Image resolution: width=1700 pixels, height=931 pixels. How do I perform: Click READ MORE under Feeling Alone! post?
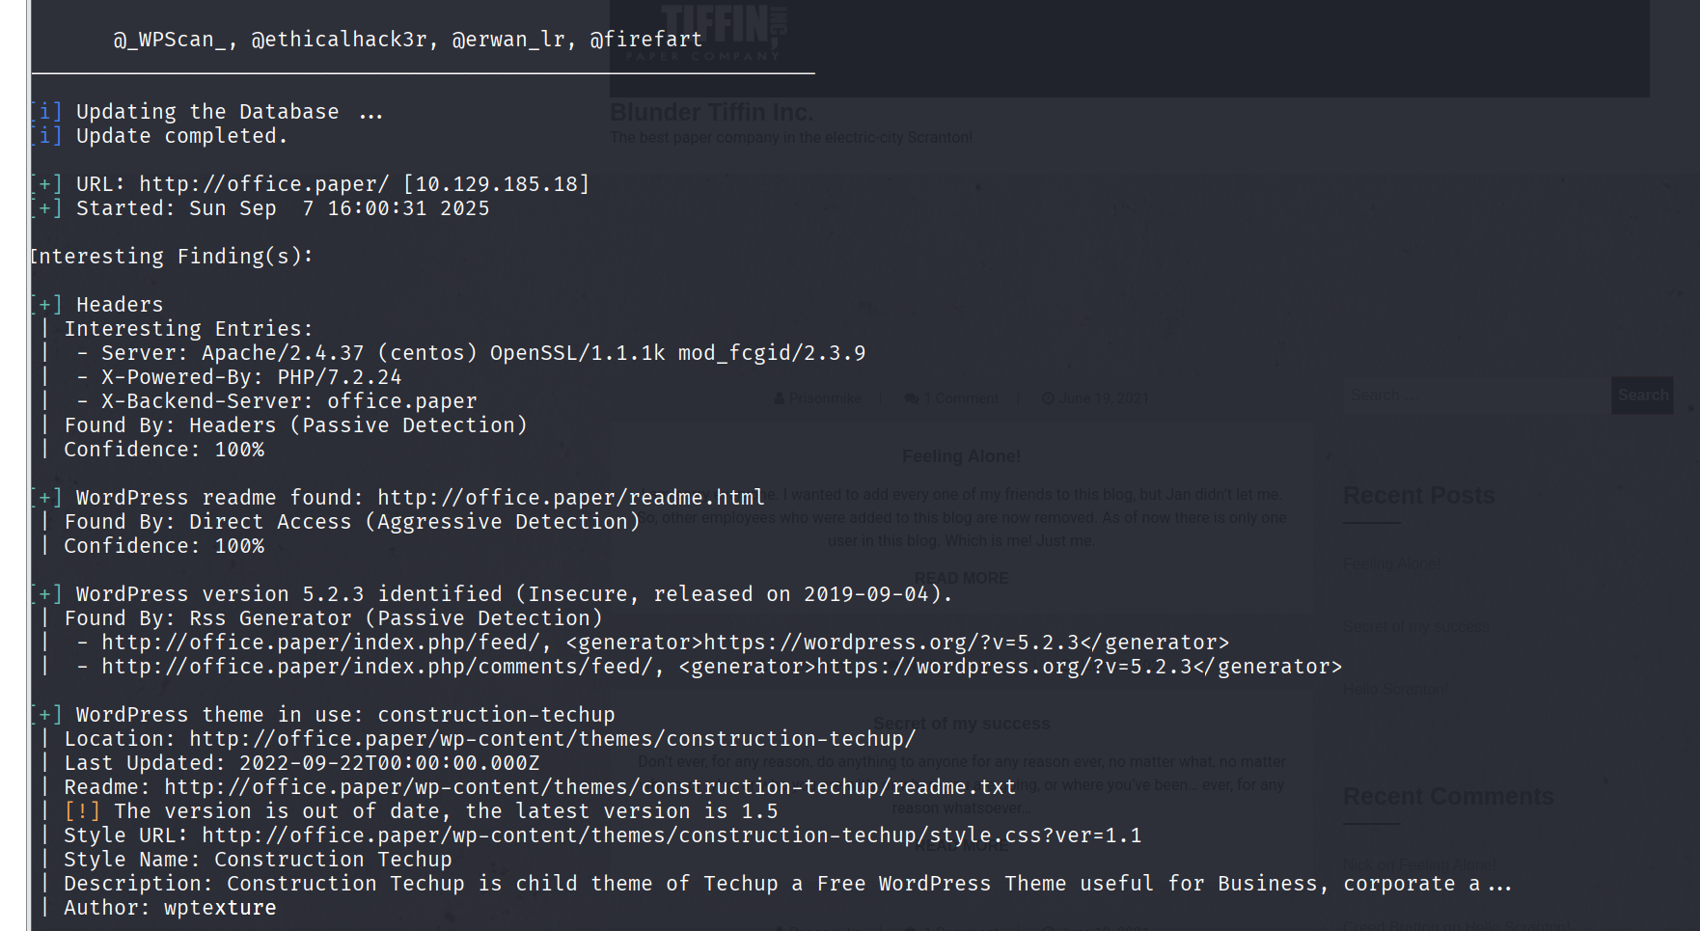[x=961, y=578]
